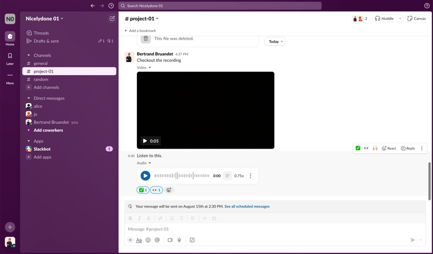
Task: Toggle the eyes reaction pill
Action: (156, 190)
